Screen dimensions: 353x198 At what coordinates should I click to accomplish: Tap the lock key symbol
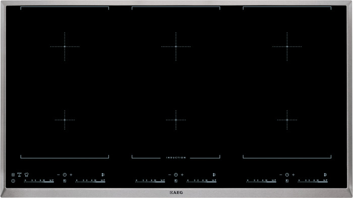[13, 175]
